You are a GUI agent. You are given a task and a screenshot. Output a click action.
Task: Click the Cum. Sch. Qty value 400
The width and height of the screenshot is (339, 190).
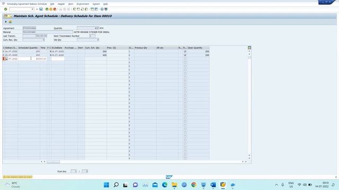[104, 55]
